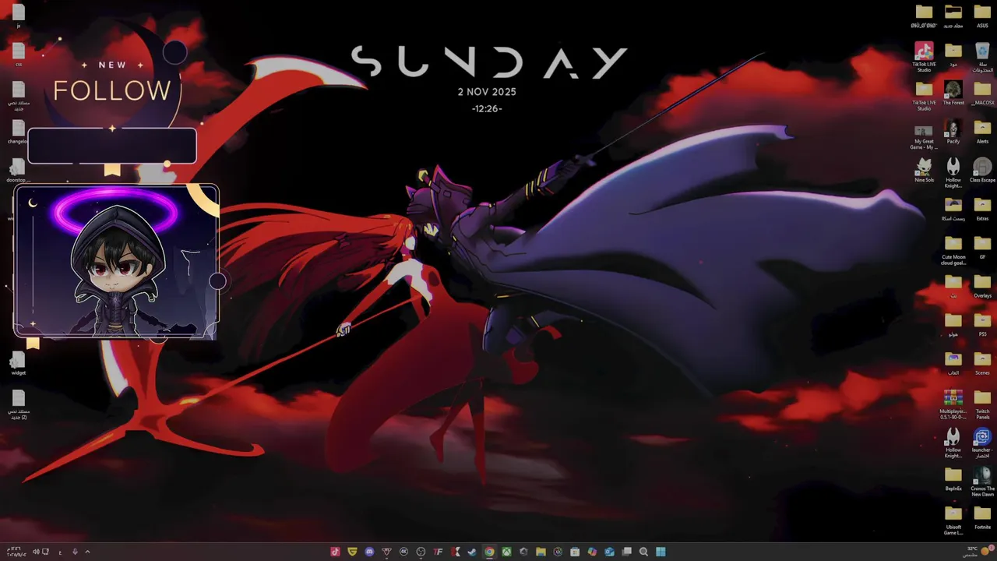The height and width of the screenshot is (561, 997).
Task: Open Copilot from the taskbar
Action: pos(592,552)
